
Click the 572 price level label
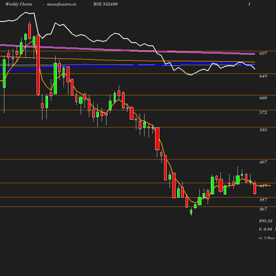[263, 113]
